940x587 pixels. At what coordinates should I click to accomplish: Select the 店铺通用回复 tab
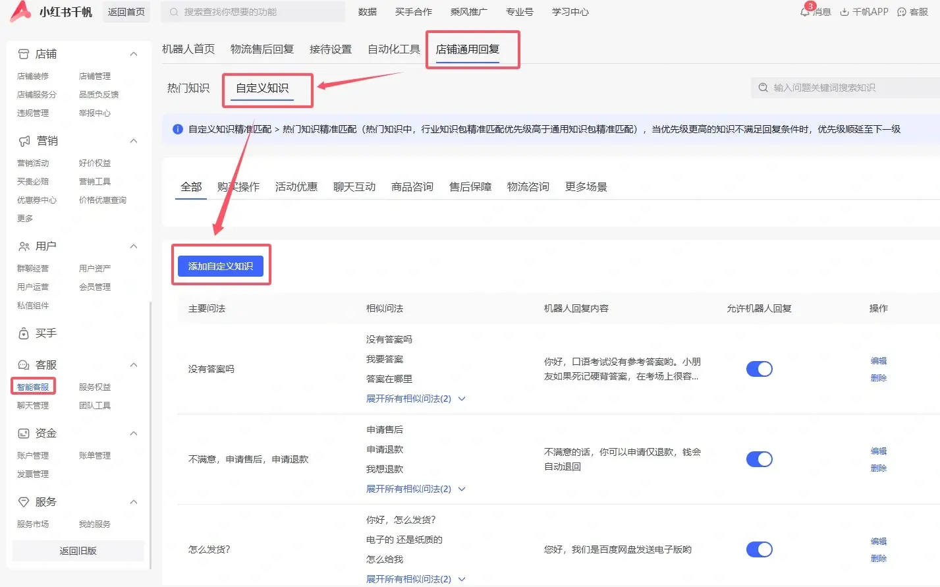[x=468, y=49]
